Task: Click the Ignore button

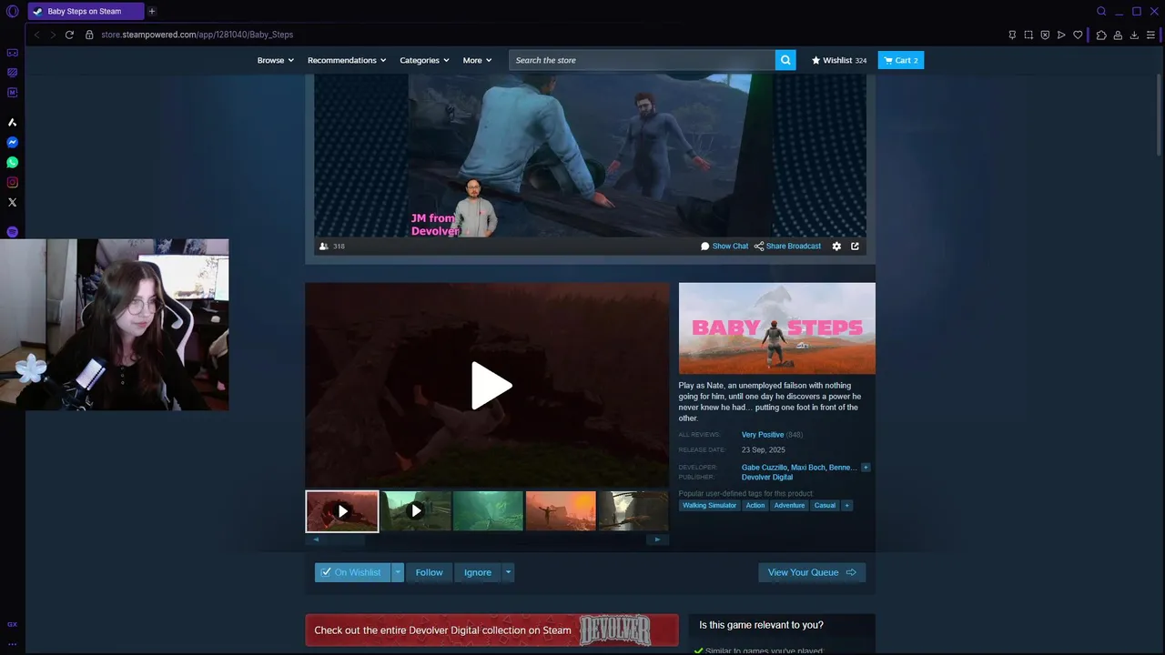Action: click(478, 572)
